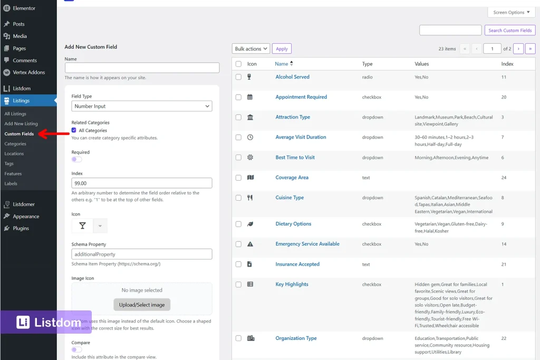This screenshot has width=540, height=360.
Task: Open Screen Options
Action: tap(510, 12)
